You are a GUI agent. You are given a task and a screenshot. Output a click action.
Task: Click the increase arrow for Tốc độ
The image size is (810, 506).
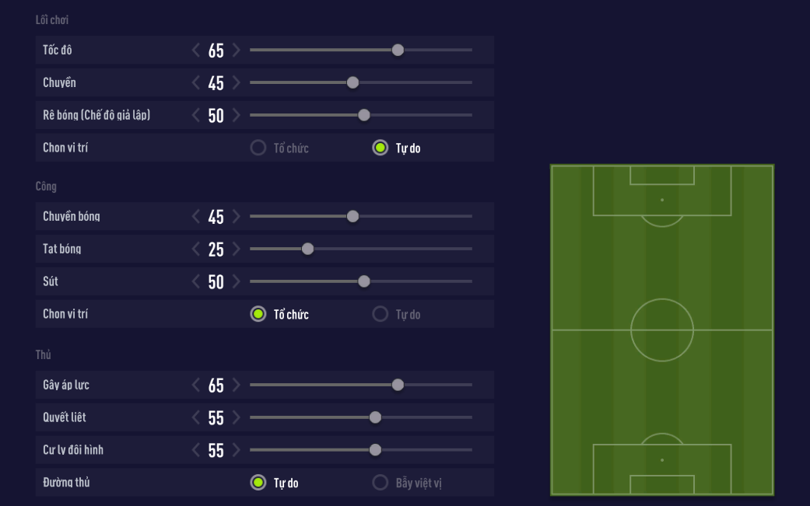click(237, 51)
